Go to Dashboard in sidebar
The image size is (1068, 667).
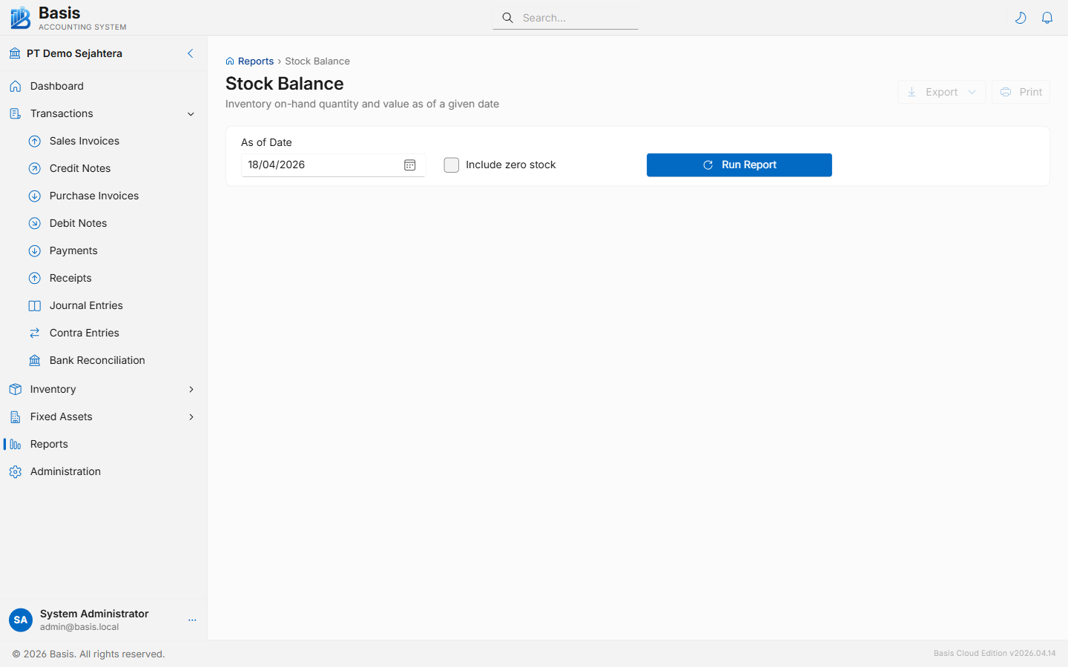57,87
